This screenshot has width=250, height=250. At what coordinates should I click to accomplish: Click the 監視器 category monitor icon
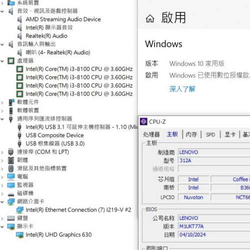[x=11, y=185]
